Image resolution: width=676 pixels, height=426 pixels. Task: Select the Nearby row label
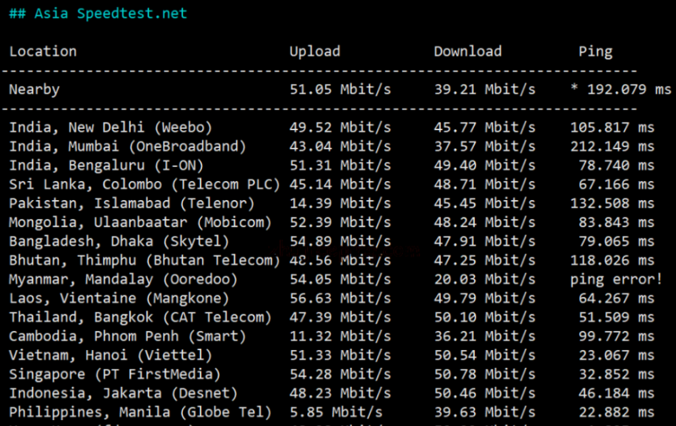[34, 89]
